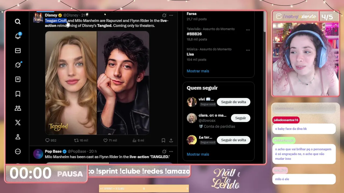Click Grok icon on the Pop Base post
The image size is (344, 193).
[164, 151]
